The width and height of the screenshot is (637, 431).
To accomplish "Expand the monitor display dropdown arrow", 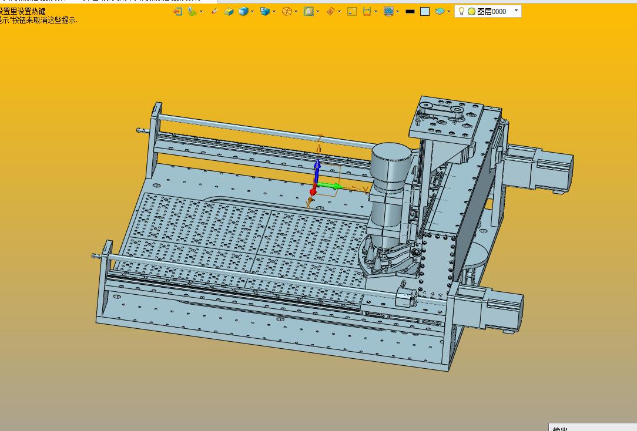I will [398, 12].
